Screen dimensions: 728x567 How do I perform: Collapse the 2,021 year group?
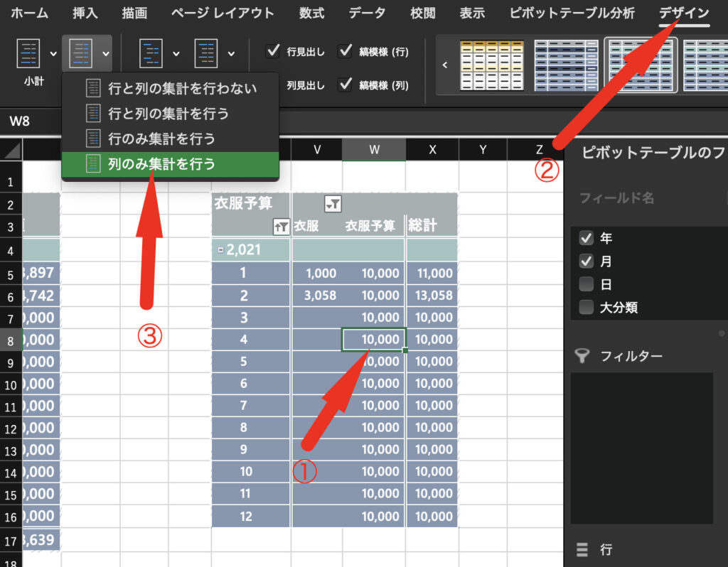tap(221, 250)
